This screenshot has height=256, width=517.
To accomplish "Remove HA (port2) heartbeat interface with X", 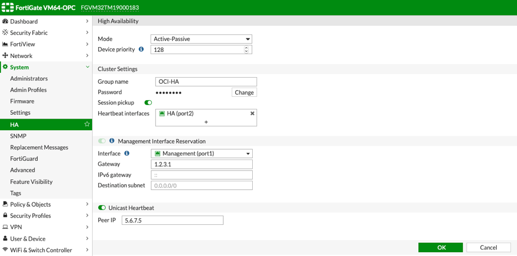I will [x=252, y=114].
